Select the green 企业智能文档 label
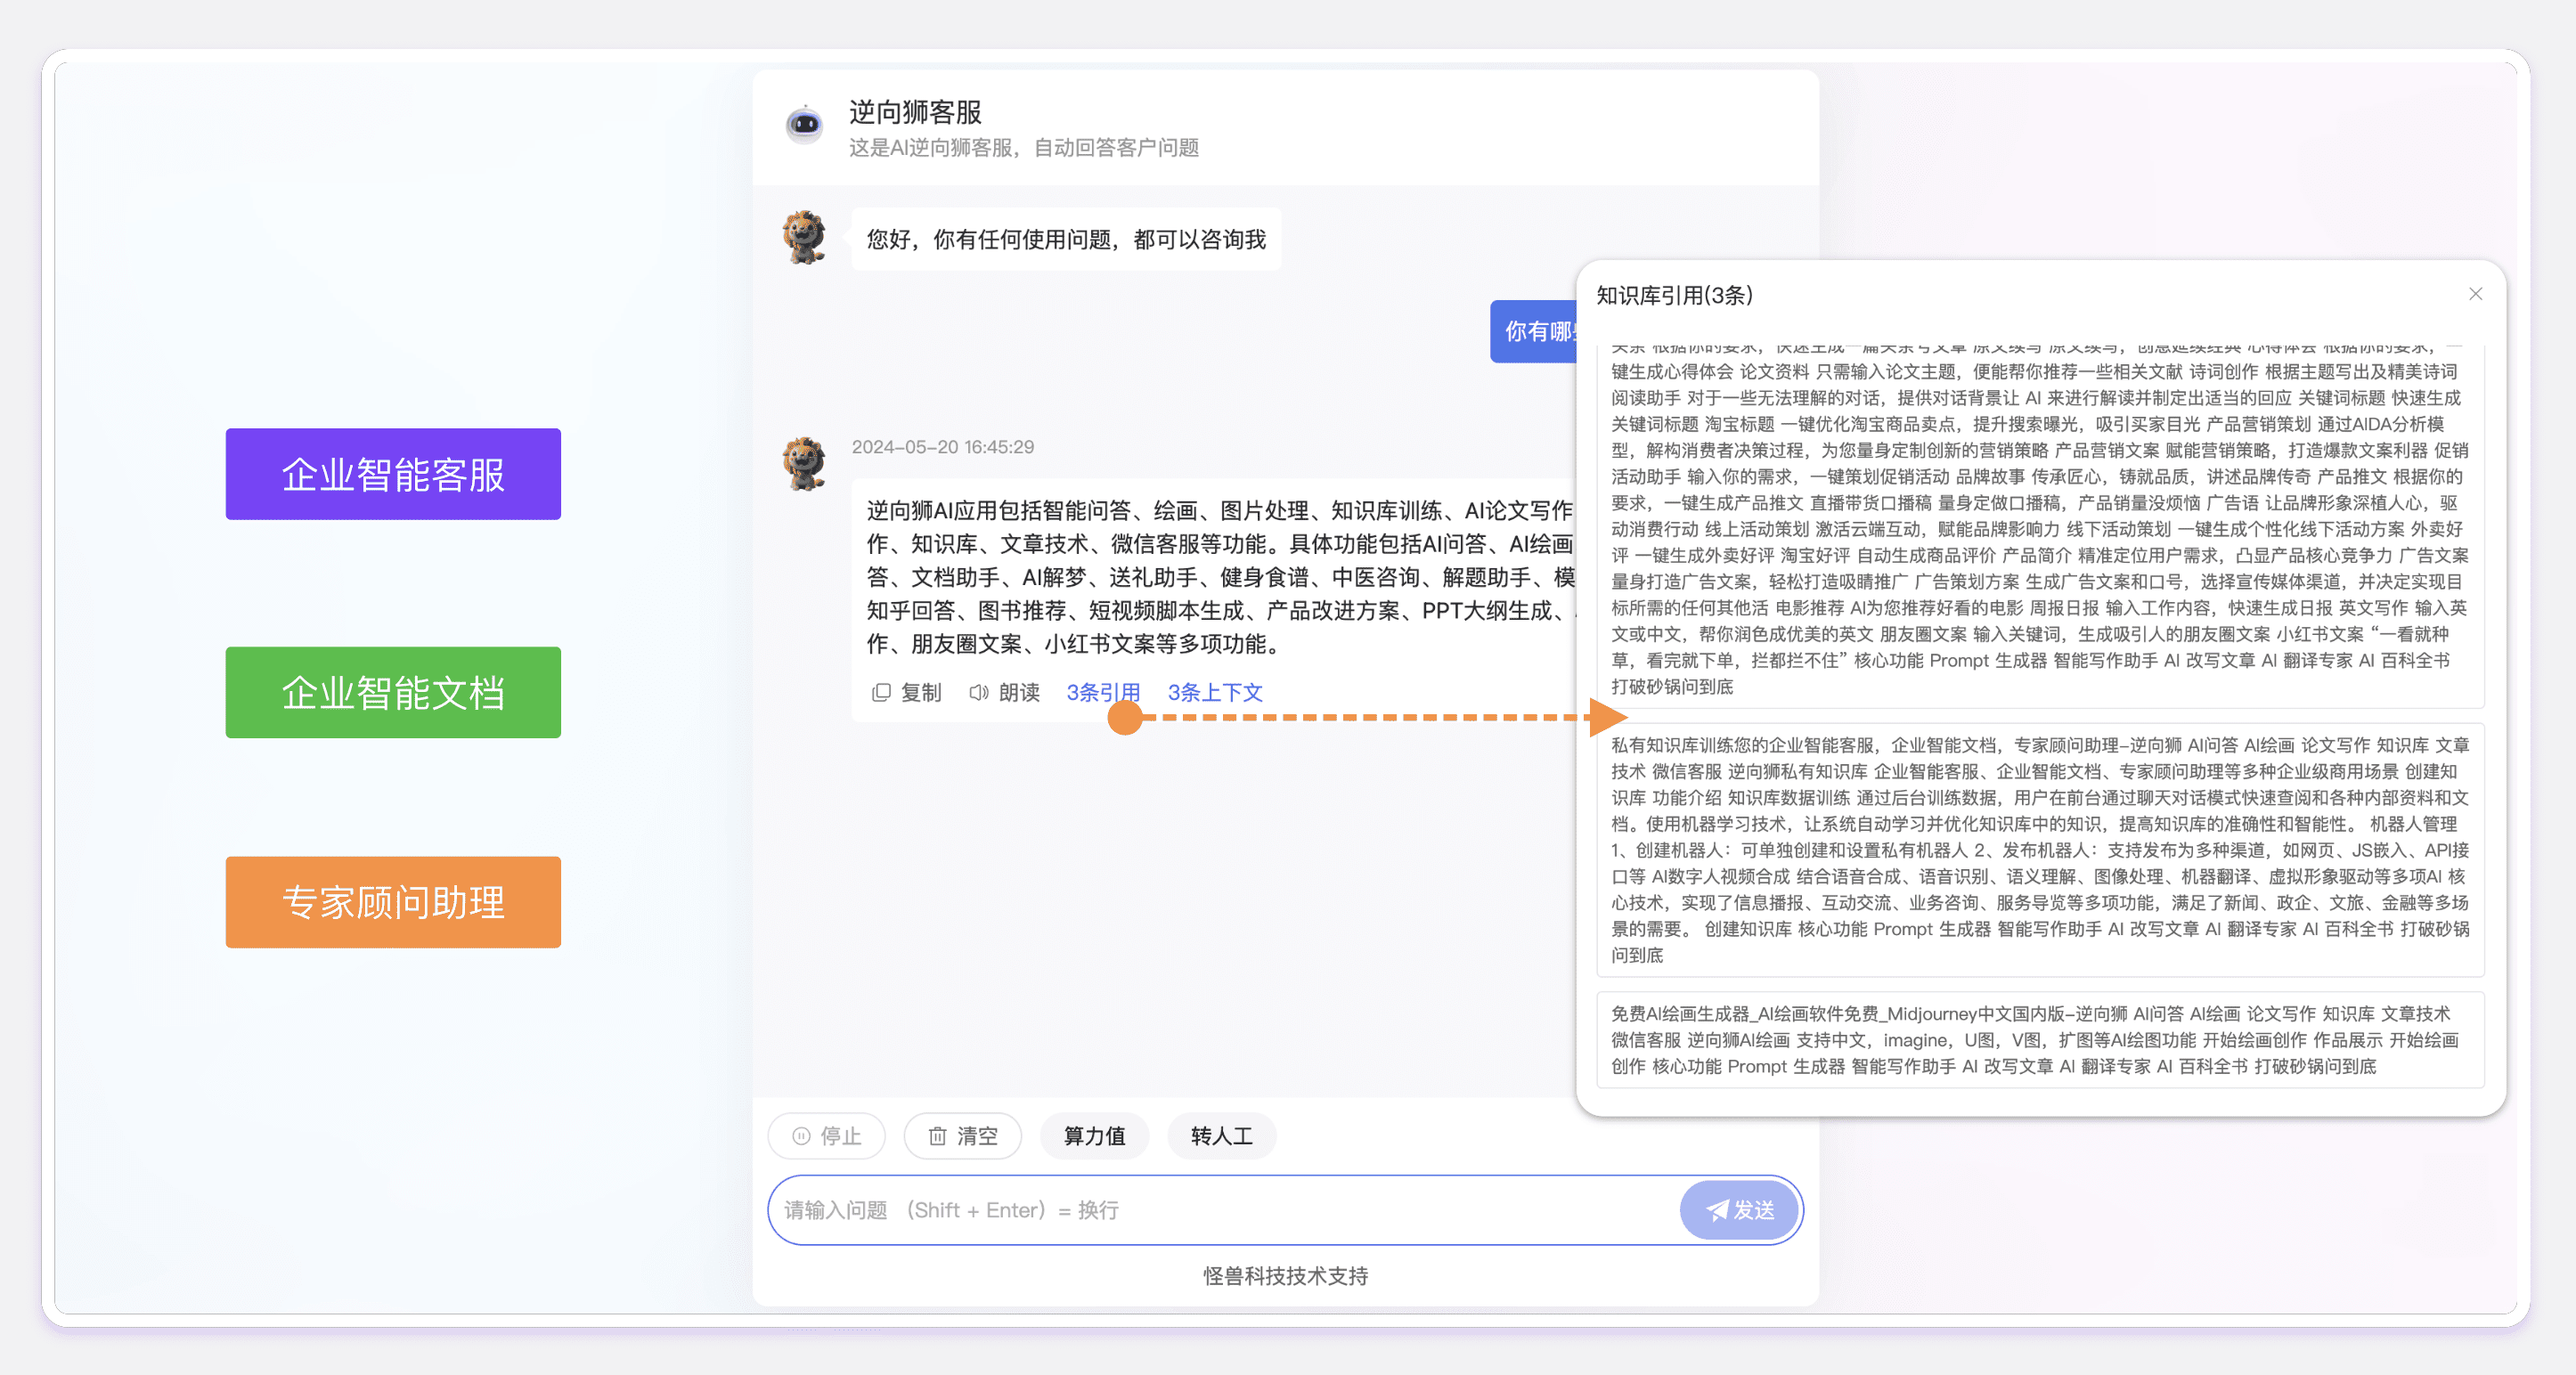The image size is (2576, 1375). pyautogui.click(x=393, y=692)
